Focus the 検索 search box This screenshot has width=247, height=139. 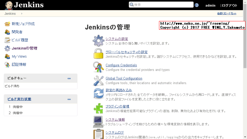coord(161,5)
